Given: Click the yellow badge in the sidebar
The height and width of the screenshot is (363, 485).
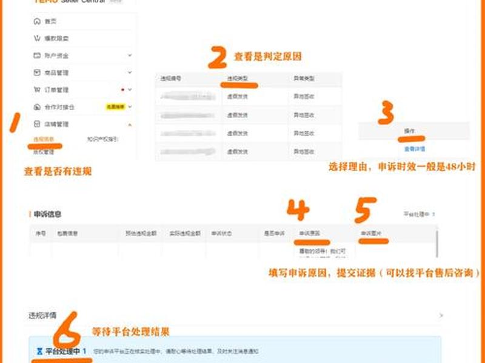Looking at the screenshot, I should 115,107.
